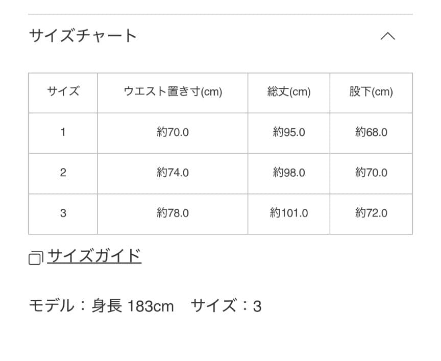Viewport: 441px width, 361px height.
Task: Click the サイズ column header
Action: point(62,92)
